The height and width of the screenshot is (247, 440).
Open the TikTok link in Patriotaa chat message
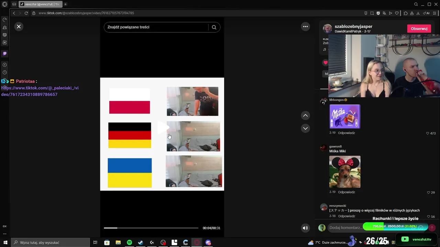pos(40,91)
